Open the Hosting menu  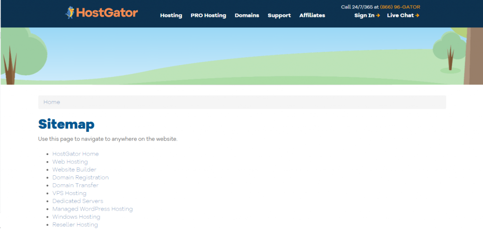point(171,16)
